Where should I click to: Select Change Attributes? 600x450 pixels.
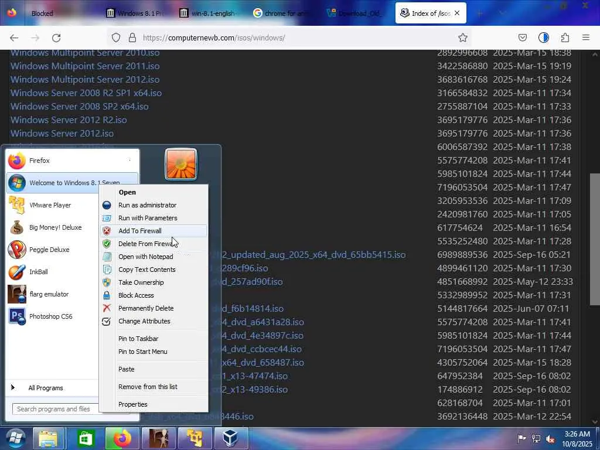pos(154,322)
